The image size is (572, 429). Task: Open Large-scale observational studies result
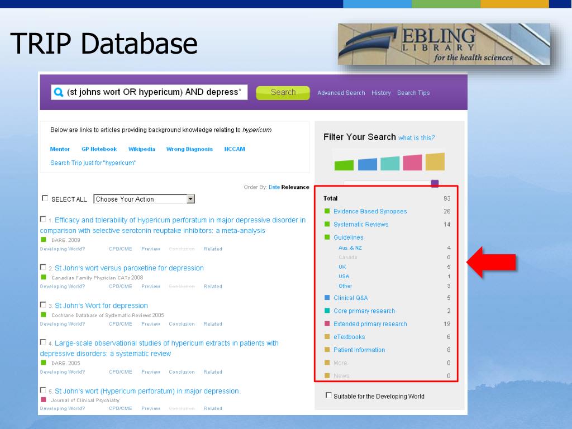click(159, 349)
